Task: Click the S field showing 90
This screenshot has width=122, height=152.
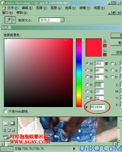Action: tap(99, 70)
